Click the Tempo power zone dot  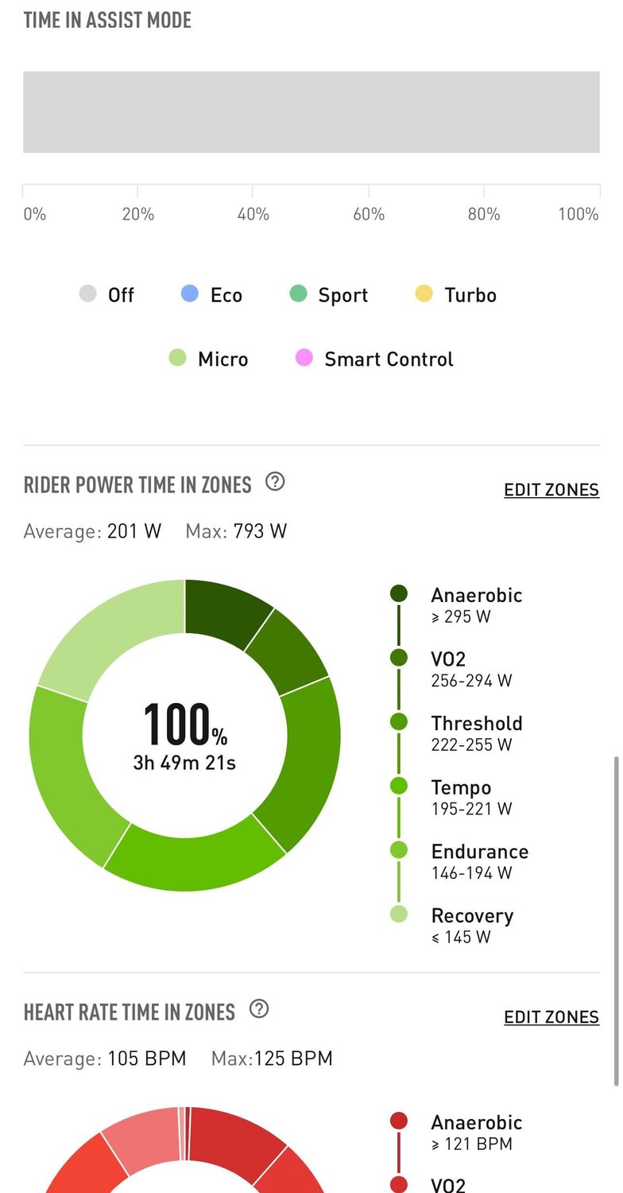click(x=399, y=787)
